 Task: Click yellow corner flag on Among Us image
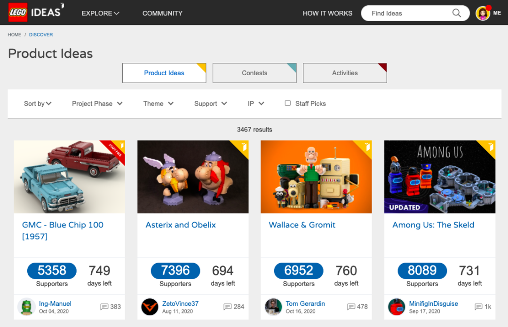pos(489,147)
